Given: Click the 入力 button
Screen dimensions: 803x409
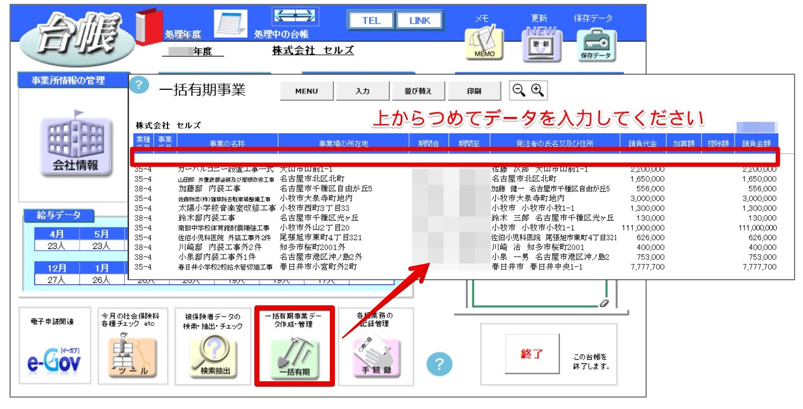Looking at the screenshot, I should pos(362,91).
